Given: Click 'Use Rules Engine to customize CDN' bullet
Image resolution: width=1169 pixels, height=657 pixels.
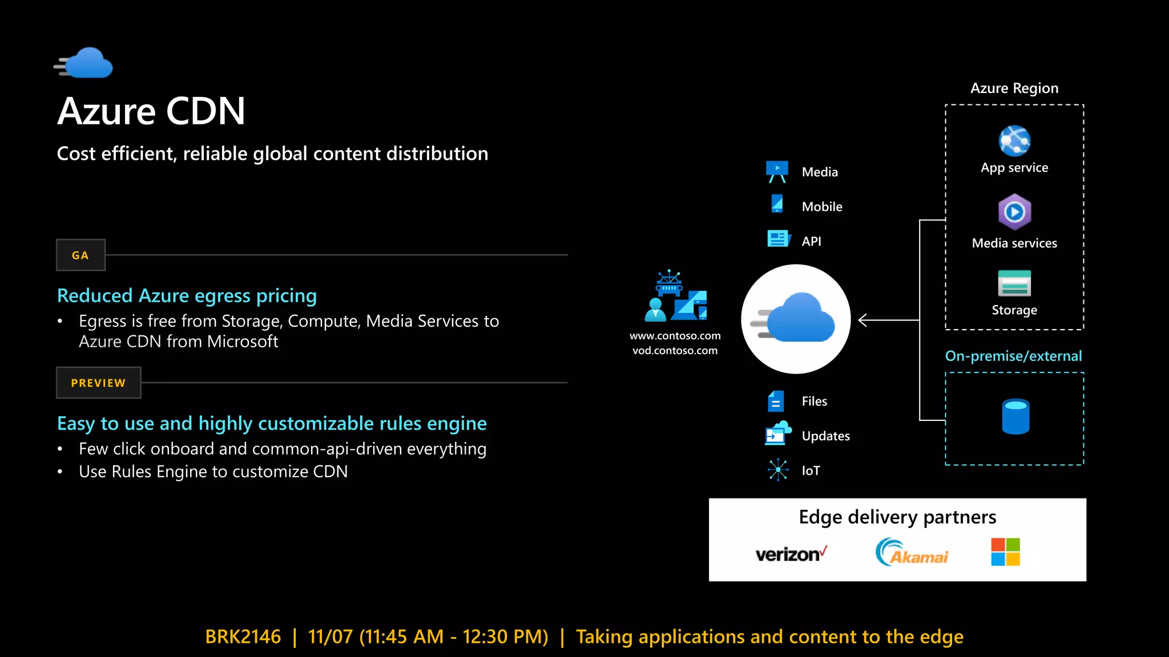Looking at the screenshot, I should [x=213, y=472].
